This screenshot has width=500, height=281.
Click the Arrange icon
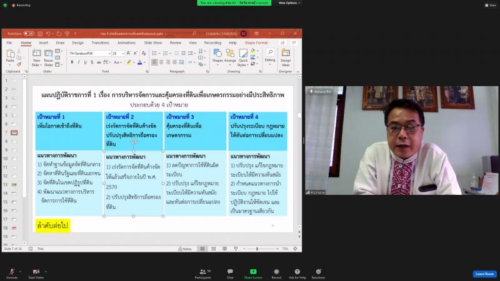230,56
